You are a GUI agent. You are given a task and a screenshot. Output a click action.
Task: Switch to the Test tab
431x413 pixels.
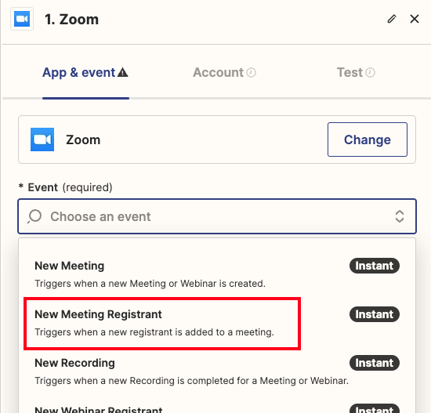click(356, 73)
